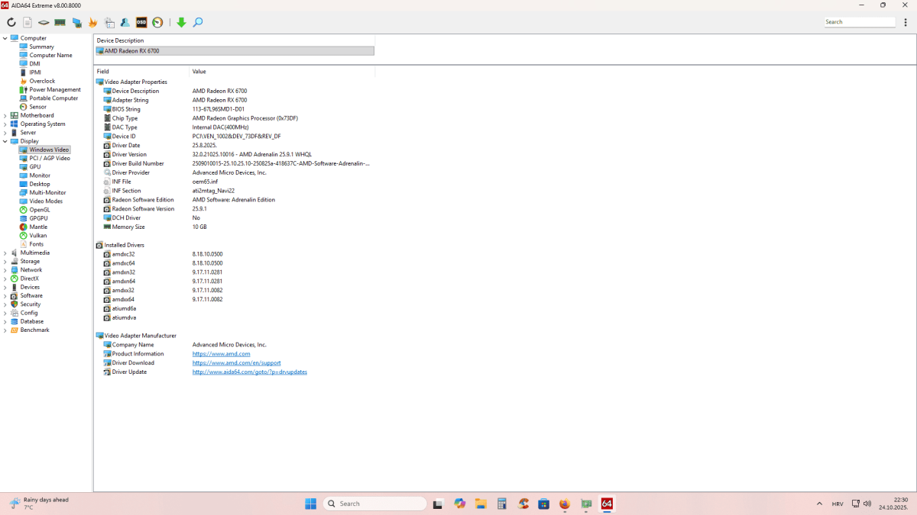Image resolution: width=917 pixels, height=515 pixels.
Task: Open the Sensor item in the tree
Action: [x=37, y=107]
